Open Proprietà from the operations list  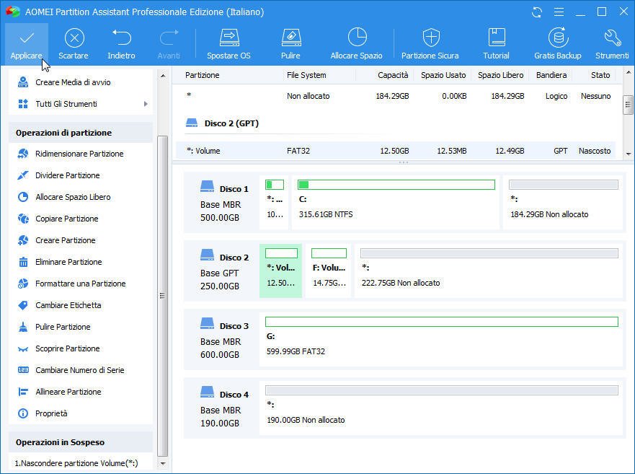(51, 413)
